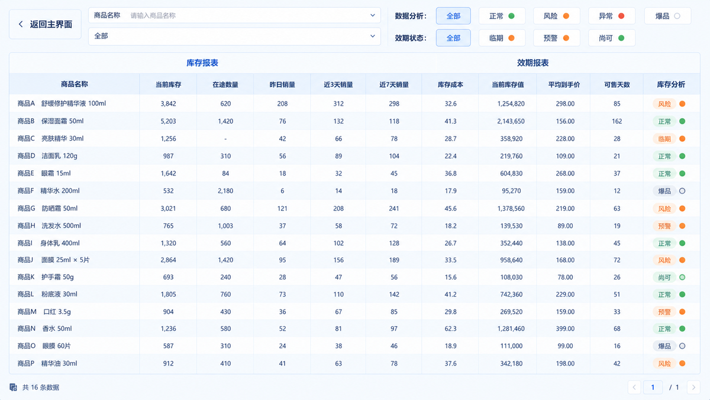Viewport: 710px width, 400px height.
Task: Select row 商品L 粉底液 30ml
Action: click(x=354, y=295)
